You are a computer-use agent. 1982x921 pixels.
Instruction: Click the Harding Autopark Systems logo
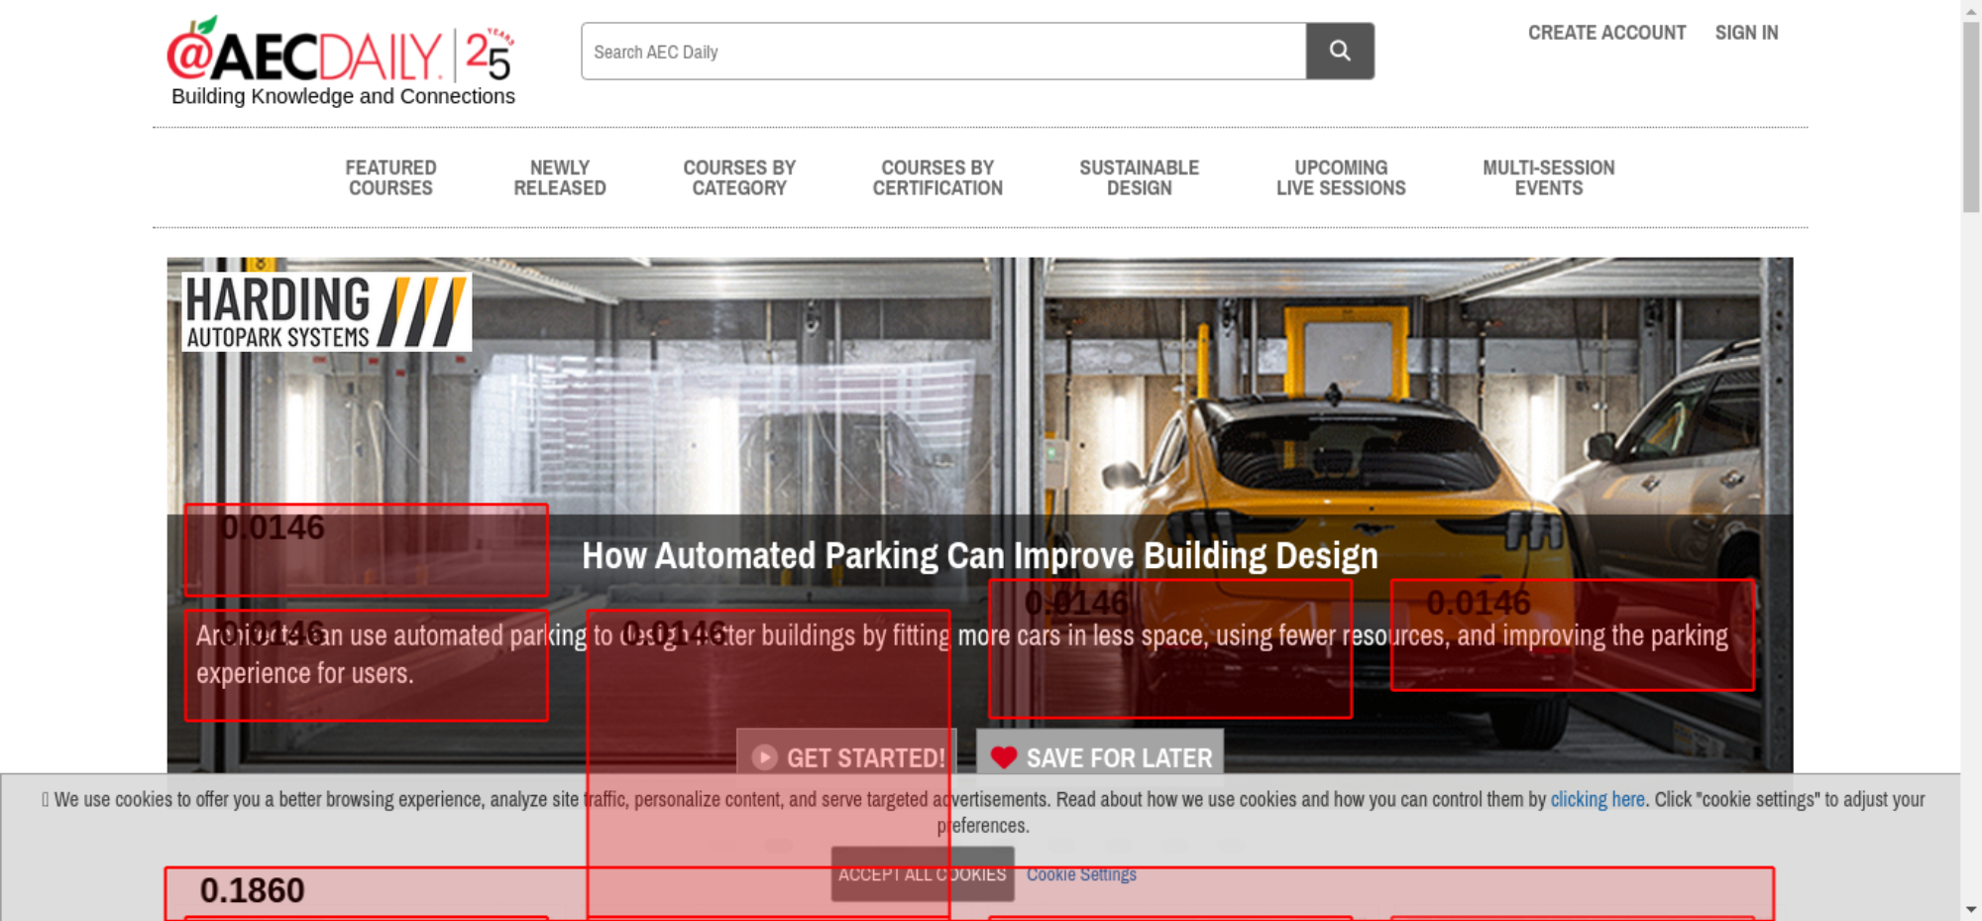(x=326, y=312)
